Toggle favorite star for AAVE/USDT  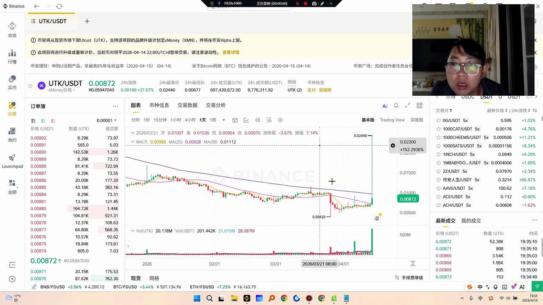coord(439,188)
